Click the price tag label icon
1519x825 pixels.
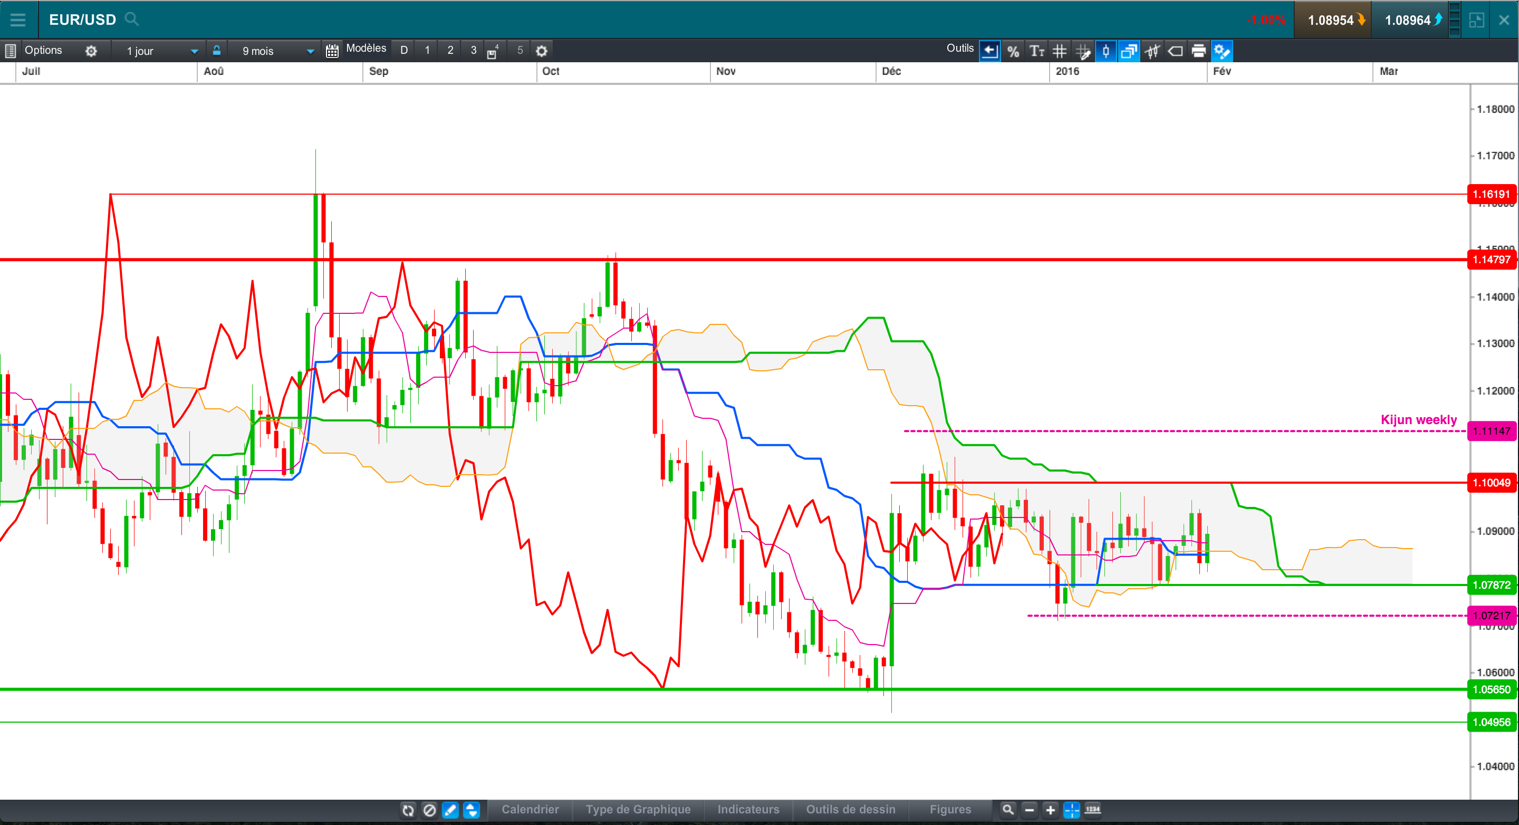[x=1175, y=51]
